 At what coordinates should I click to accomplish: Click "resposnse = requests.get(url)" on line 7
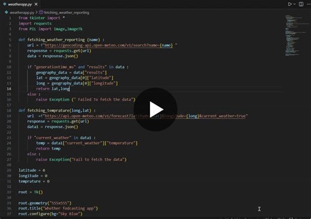(x=59, y=51)
